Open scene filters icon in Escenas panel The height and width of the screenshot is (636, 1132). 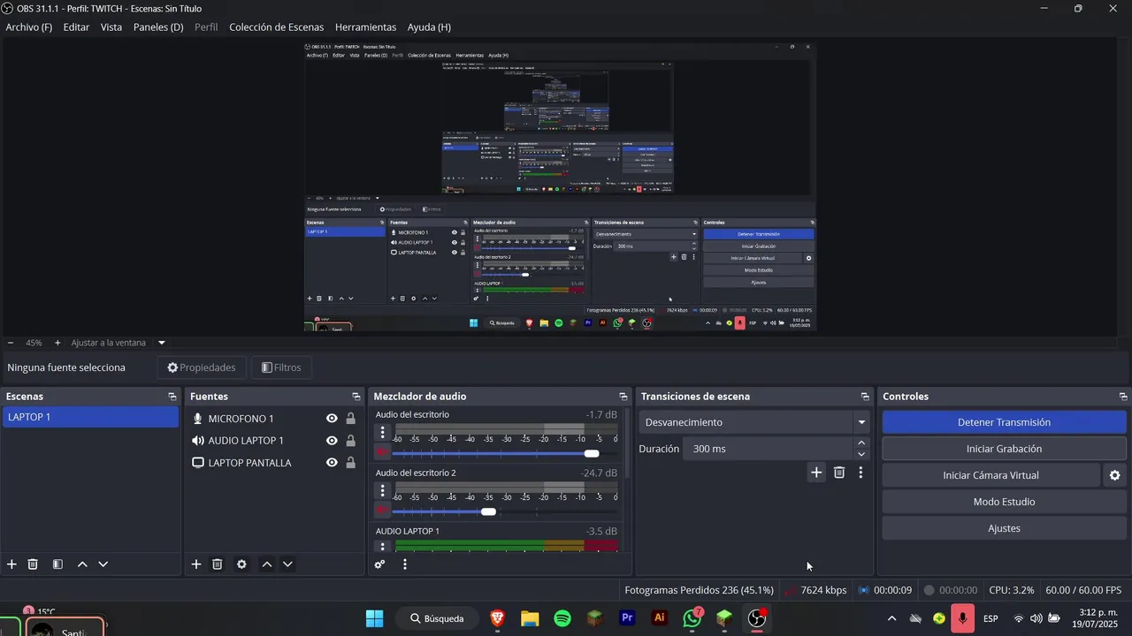point(57,564)
